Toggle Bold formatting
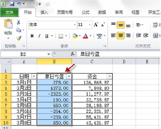The height and width of the screenshot is (129, 161). 32,36
